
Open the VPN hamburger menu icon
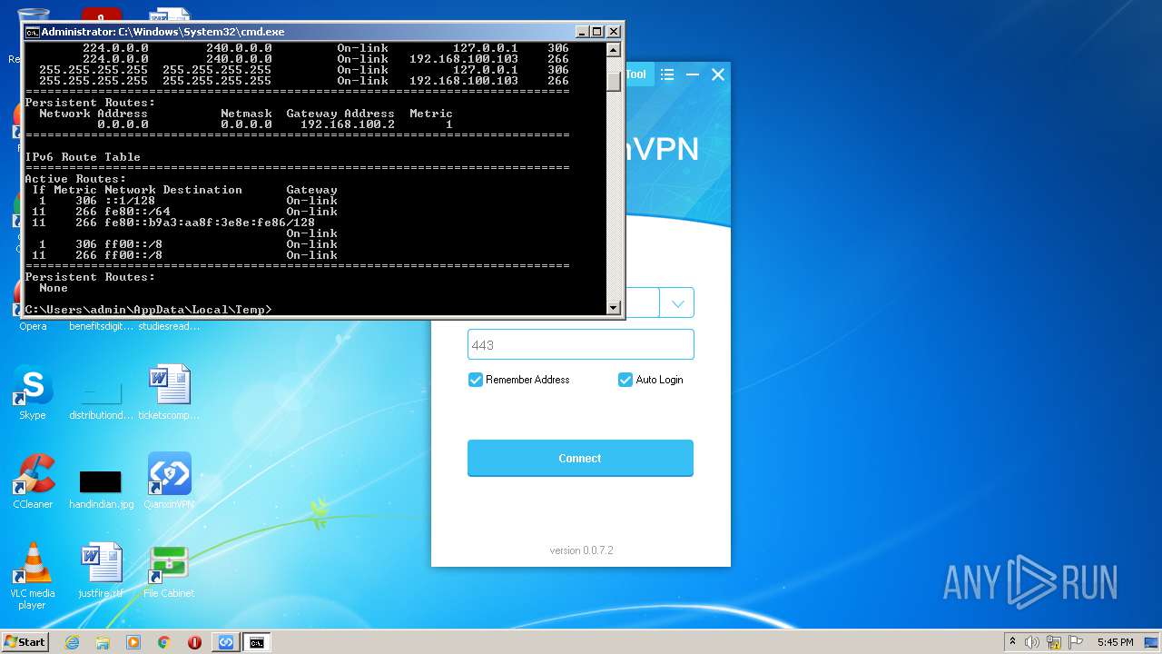pyautogui.click(x=667, y=74)
